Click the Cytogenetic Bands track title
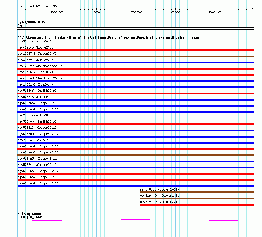Screen dimensions: 262x237 pos(35,22)
